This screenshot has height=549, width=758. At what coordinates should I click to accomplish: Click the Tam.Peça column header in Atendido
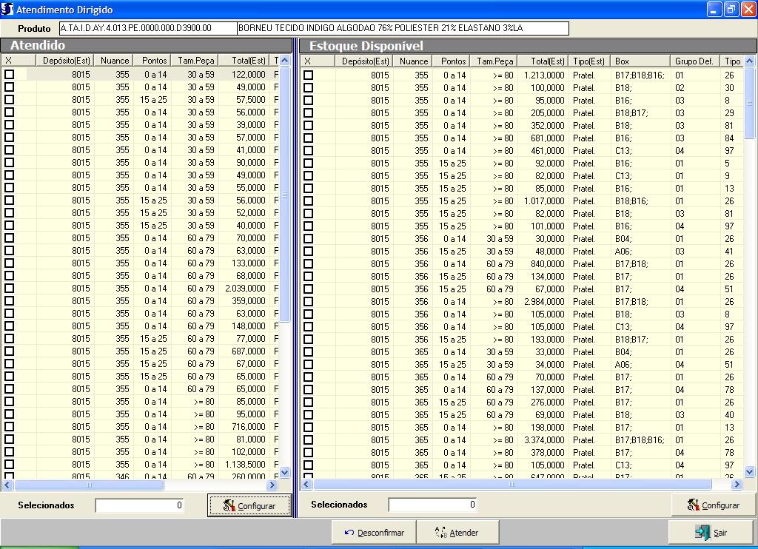coord(195,61)
